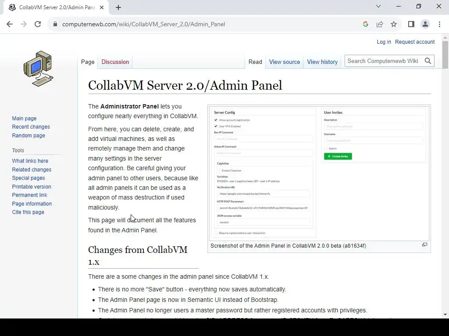Open Cite this page link
Image resolution: width=449 pixels, height=336 pixels.
[x=28, y=212]
